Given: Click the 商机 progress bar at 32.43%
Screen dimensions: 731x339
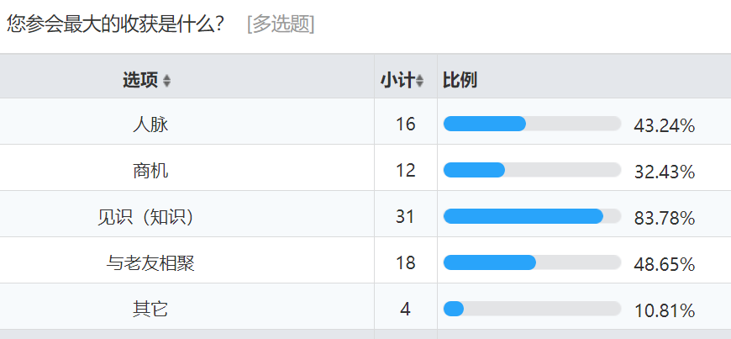Looking at the screenshot, I should (x=532, y=170).
